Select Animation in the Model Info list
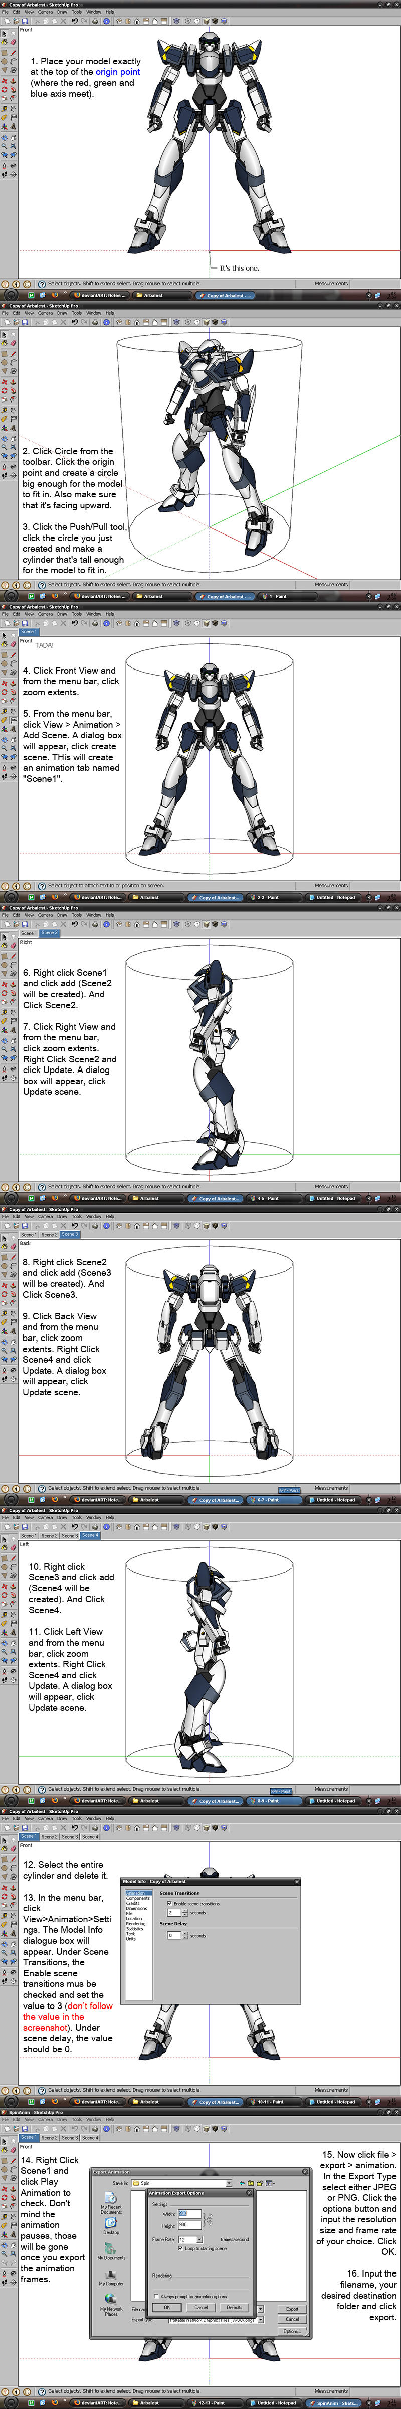401x2409 pixels. [x=139, y=1893]
